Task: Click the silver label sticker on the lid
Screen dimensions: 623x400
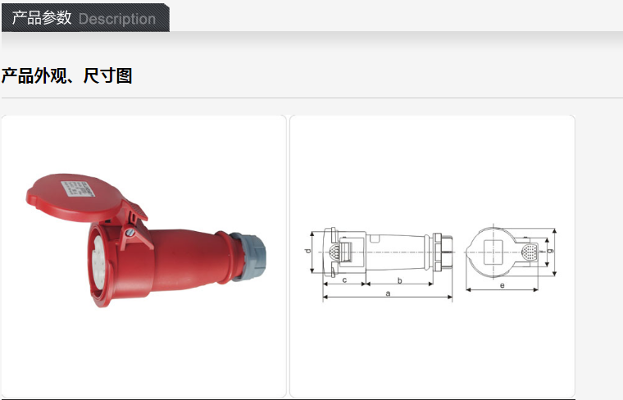Action: click(x=78, y=189)
